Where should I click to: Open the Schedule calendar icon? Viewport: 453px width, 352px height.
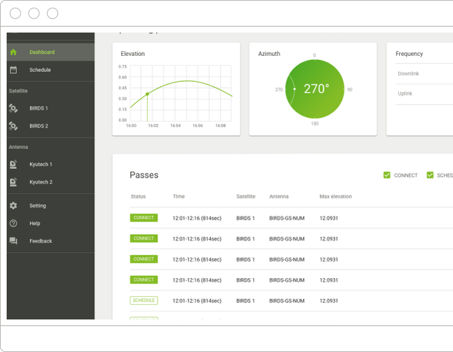13,70
